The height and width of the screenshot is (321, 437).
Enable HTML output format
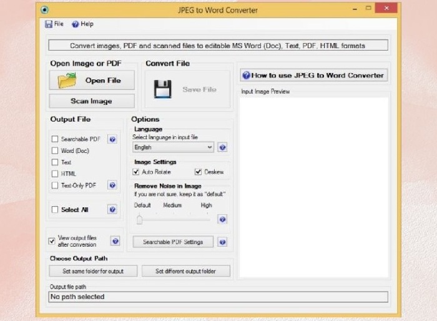(x=55, y=174)
